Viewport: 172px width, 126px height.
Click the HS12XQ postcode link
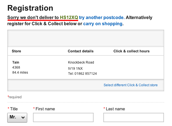[x=69, y=18]
